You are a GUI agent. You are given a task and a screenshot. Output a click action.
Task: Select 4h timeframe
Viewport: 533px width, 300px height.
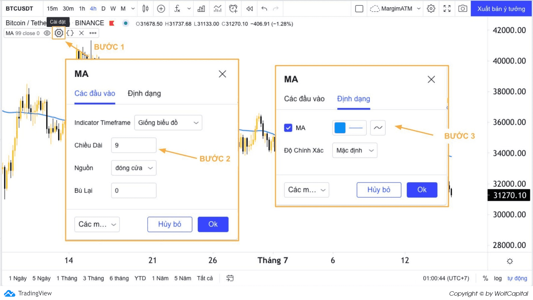[x=93, y=9]
